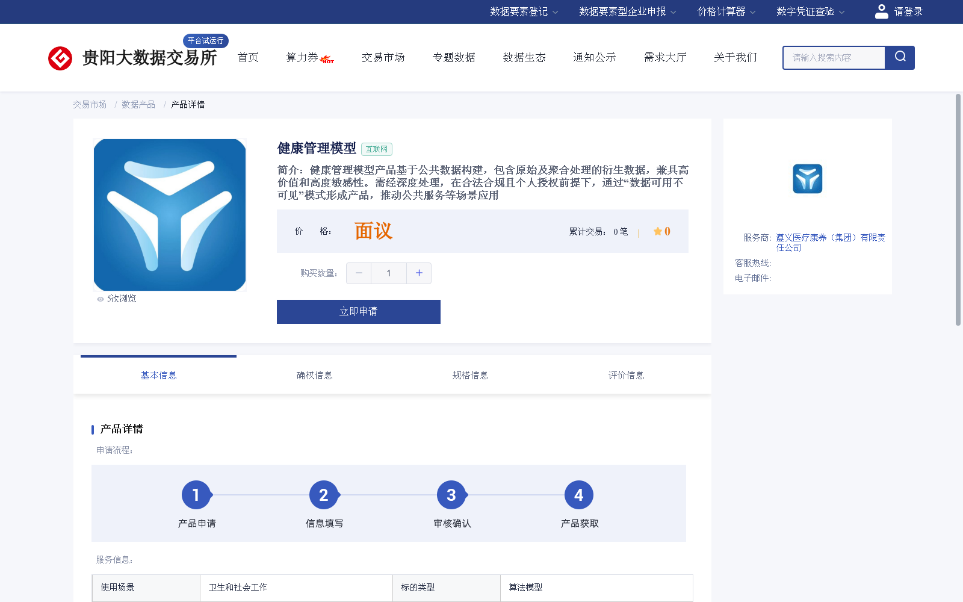Click the 平台试运行 badge
This screenshot has height=602, width=963.
pos(205,41)
